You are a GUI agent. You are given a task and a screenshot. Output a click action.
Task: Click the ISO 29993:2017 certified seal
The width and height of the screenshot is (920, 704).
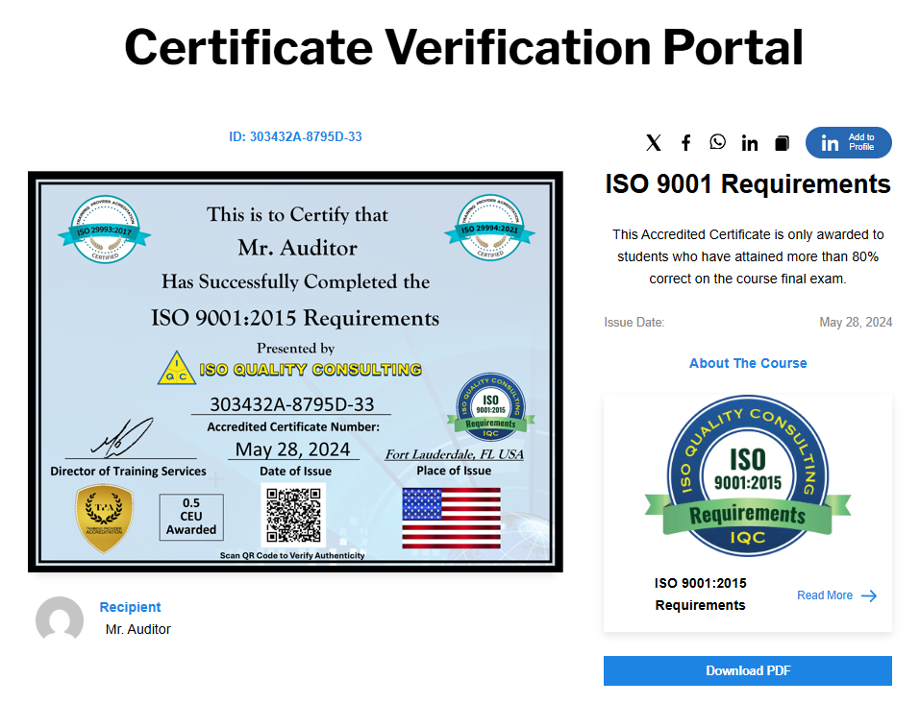tap(98, 228)
